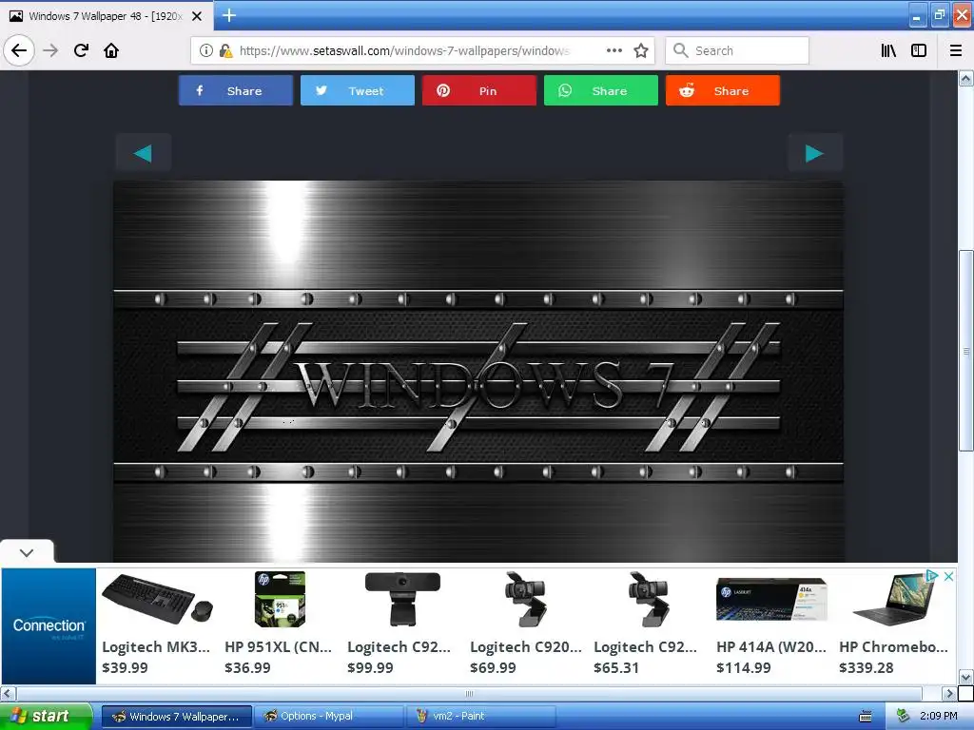Click the Search input field

[x=737, y=50]
